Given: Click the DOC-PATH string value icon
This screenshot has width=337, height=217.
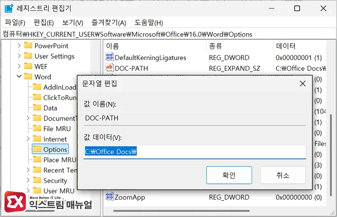Looking at the screenshot, I should pyautogui.click(x=109, y=68).
